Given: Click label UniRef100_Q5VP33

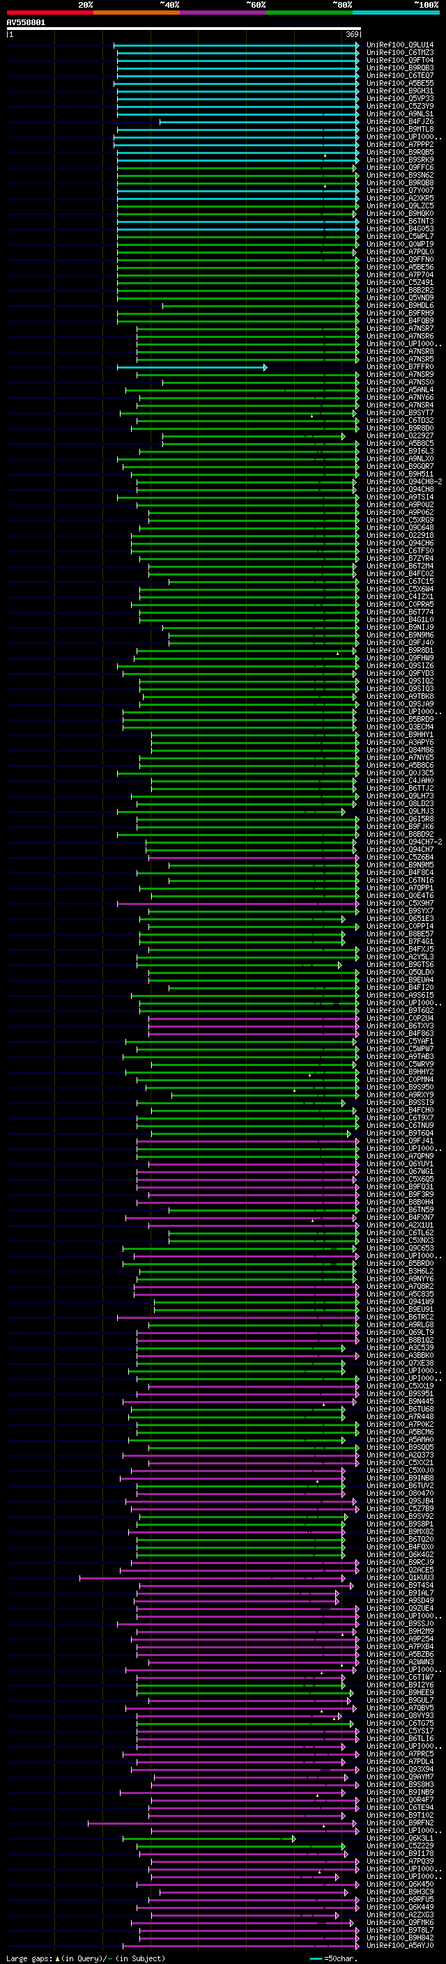Looking at the screenshot, I should tap(400, 98).
